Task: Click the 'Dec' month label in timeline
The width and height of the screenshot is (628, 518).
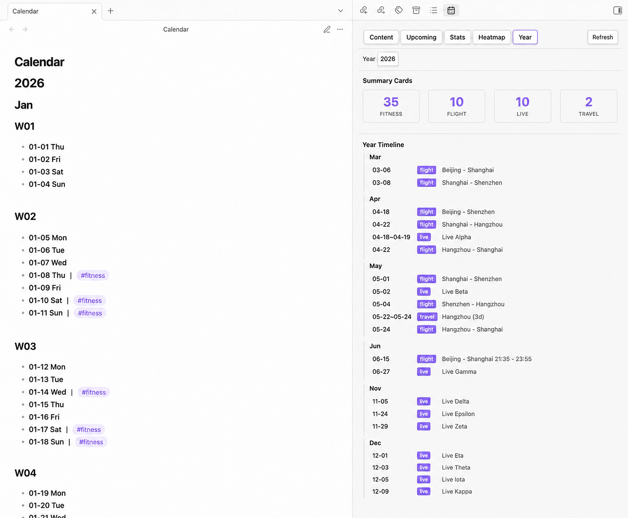Action: click(x=375, y=443)
